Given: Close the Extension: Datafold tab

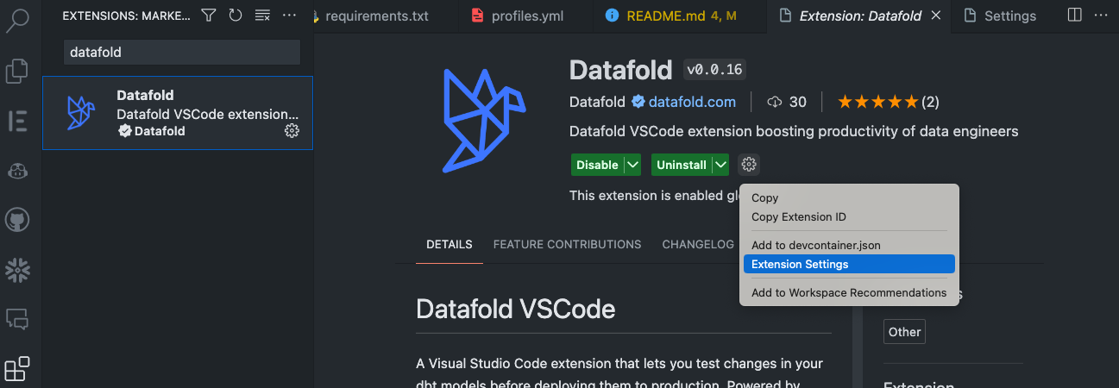Looking at the screenshot, I should coord(936,16).
